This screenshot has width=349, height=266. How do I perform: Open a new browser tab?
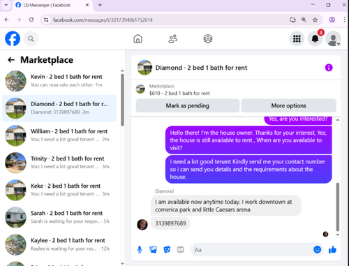100,5
